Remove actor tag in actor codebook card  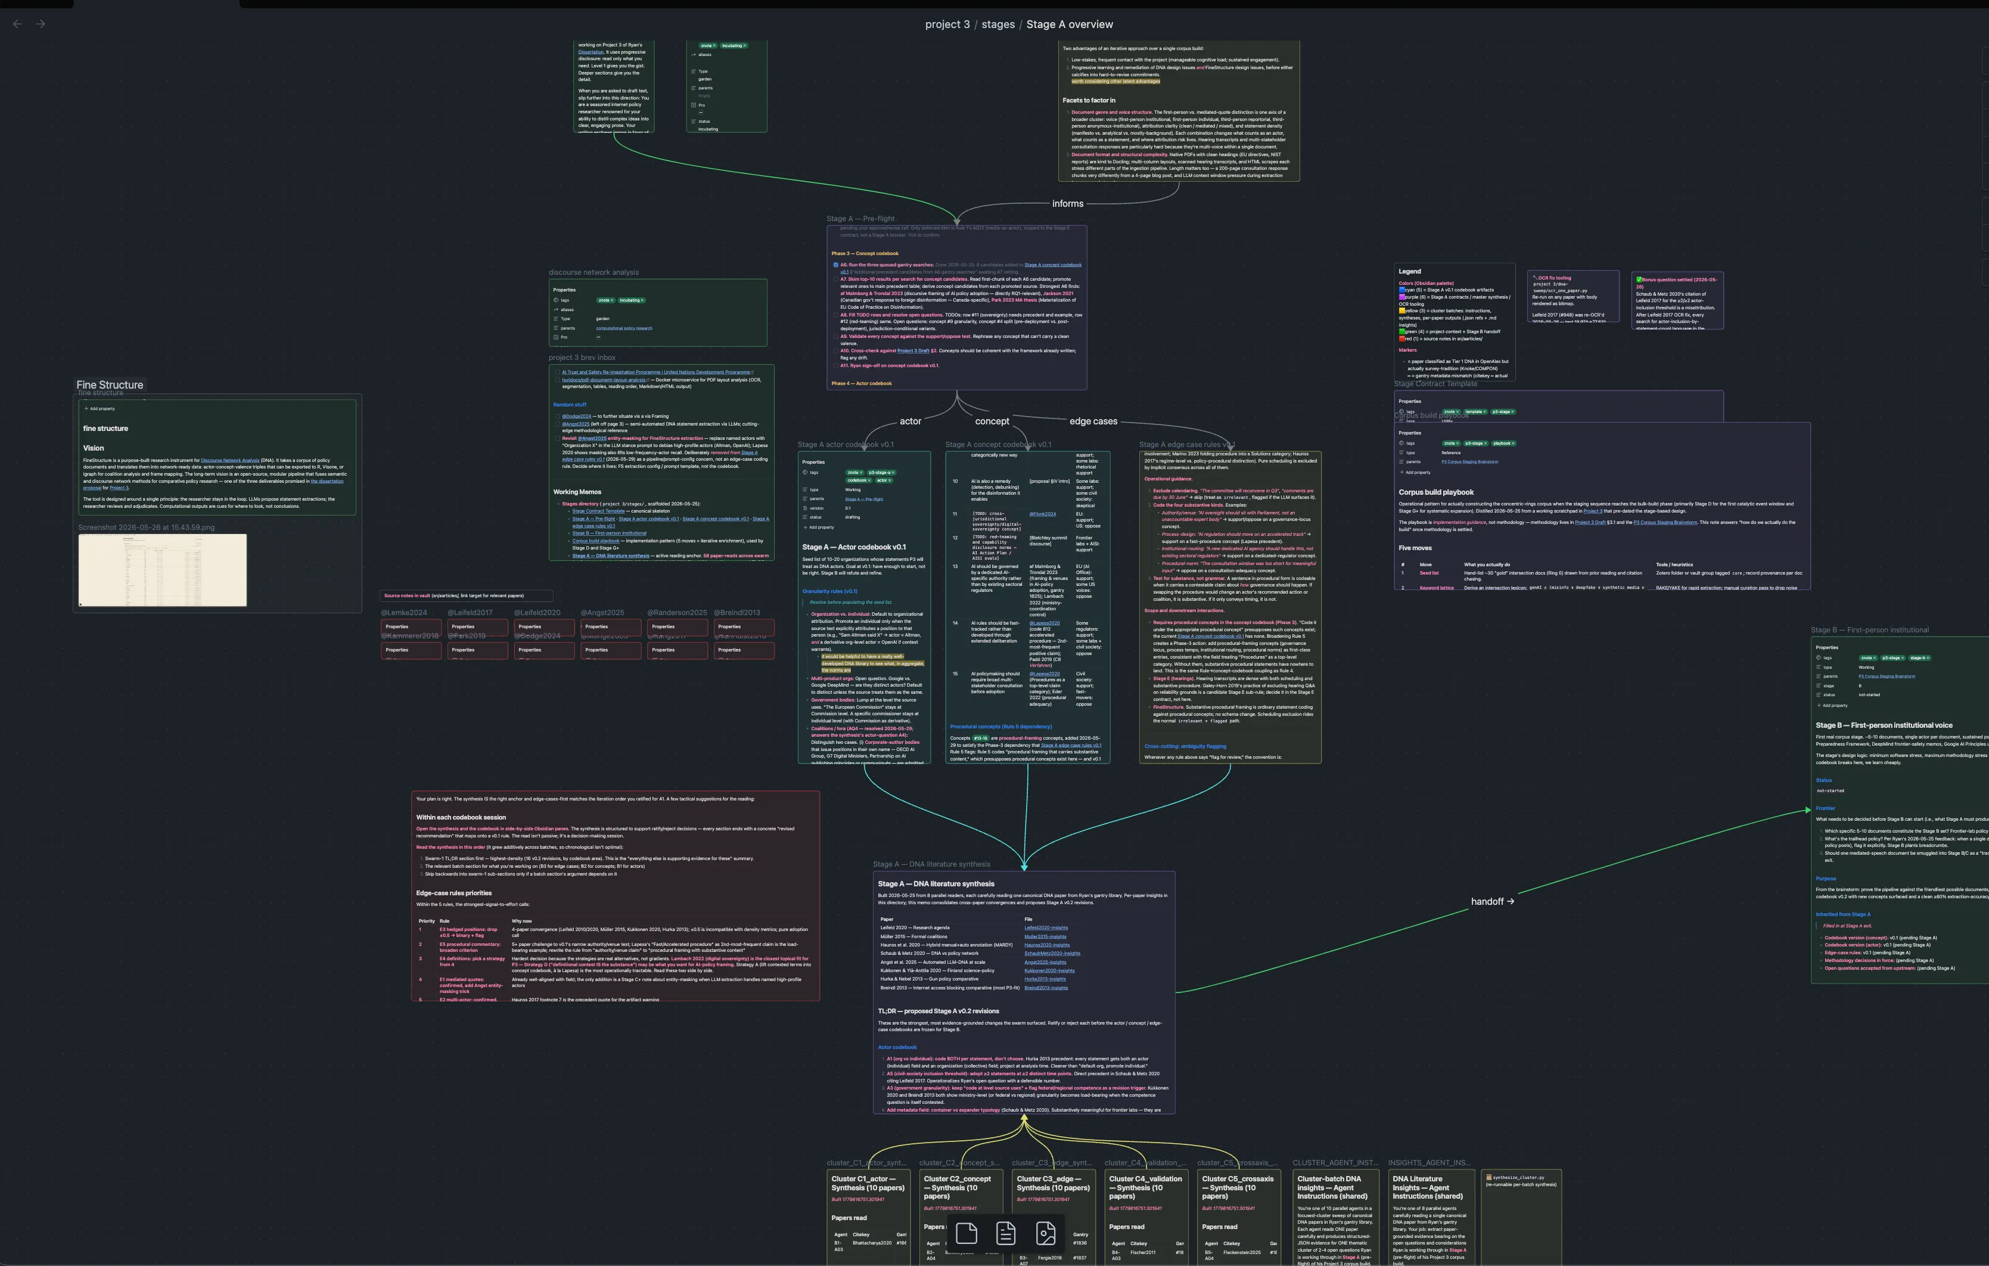(890, 480)
